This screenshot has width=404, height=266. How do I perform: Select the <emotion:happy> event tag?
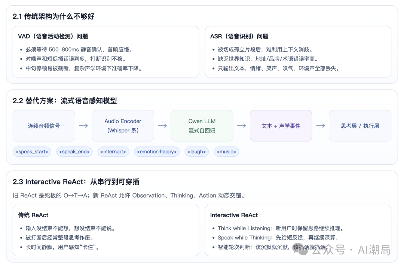156,152
